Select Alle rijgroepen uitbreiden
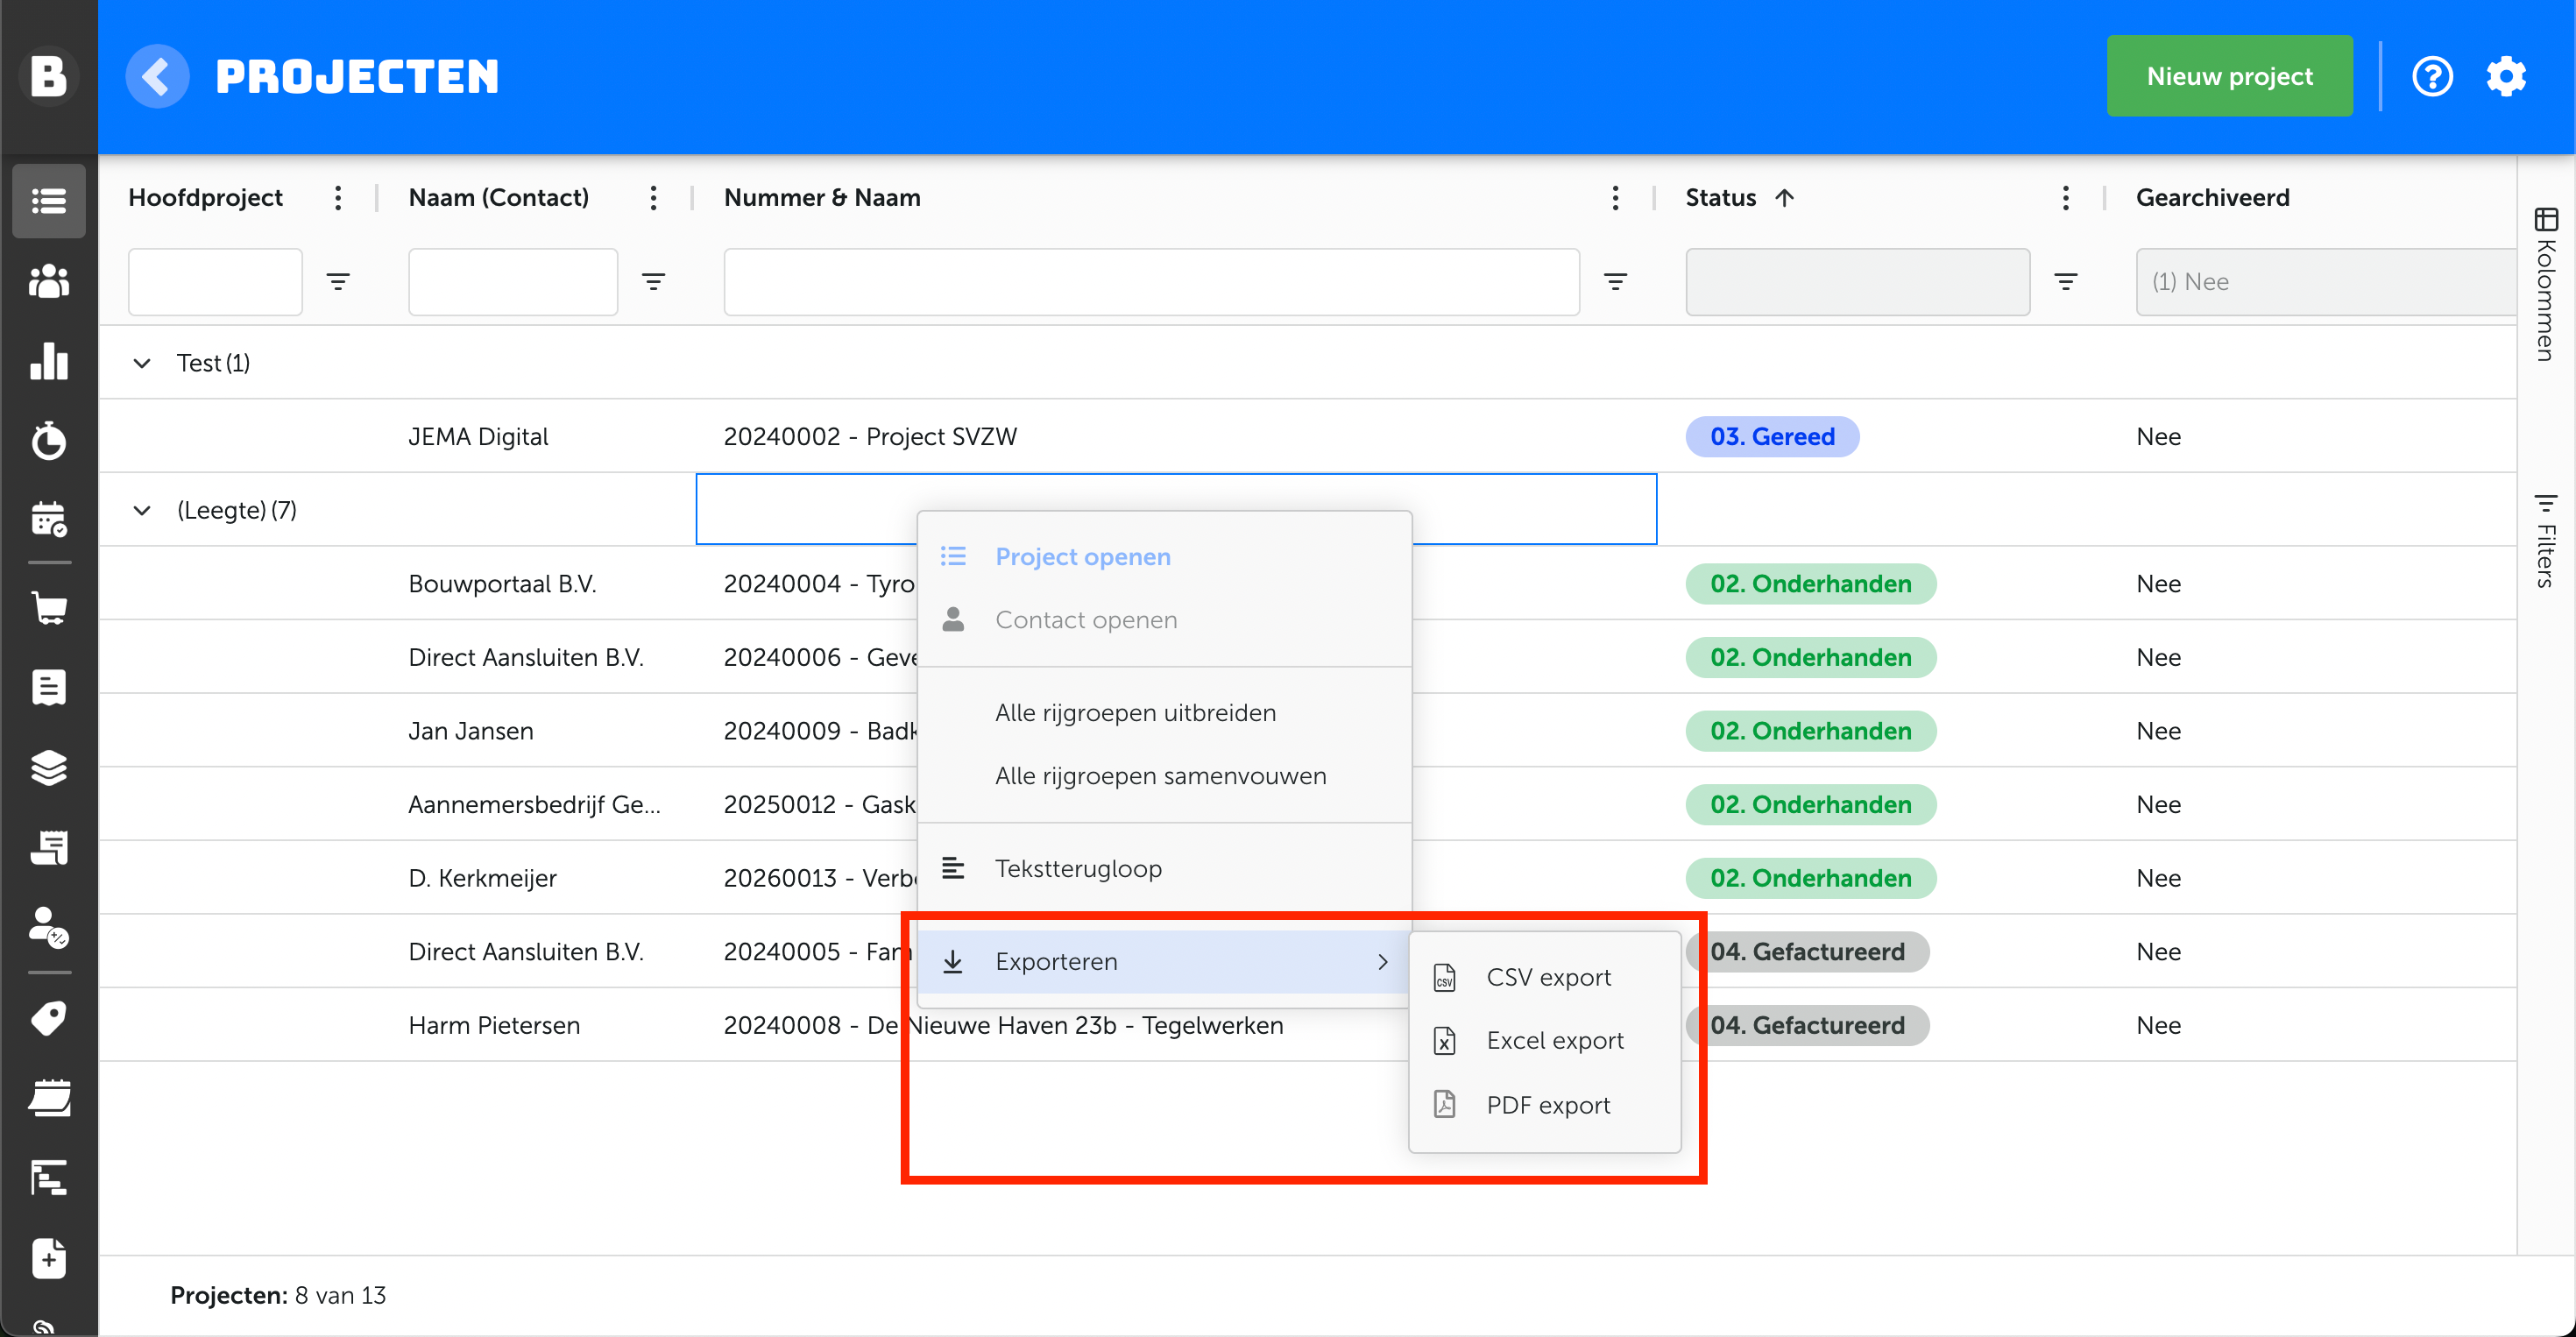The width and height of the screenshot is (2576, 1337). coord(1164,713)
